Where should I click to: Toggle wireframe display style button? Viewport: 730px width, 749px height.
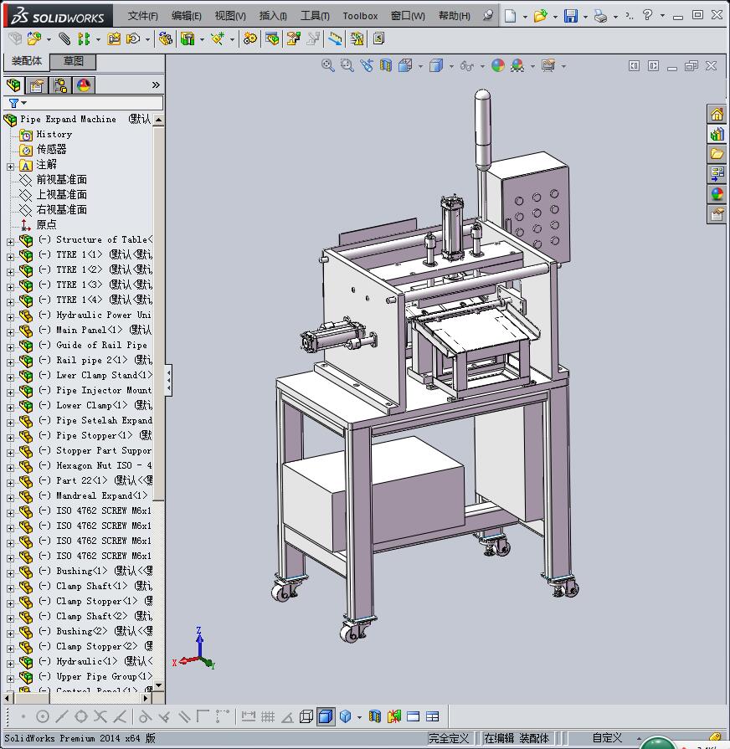tap(306, 716)
